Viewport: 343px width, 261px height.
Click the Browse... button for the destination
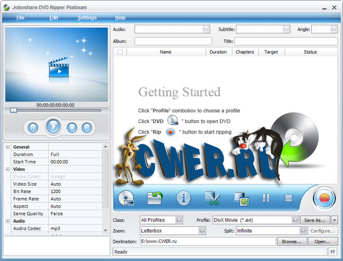(292, 241)
